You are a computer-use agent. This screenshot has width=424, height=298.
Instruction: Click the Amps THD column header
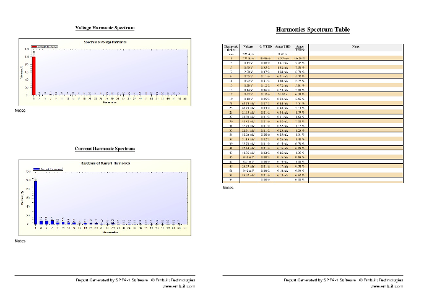(283, 46)
